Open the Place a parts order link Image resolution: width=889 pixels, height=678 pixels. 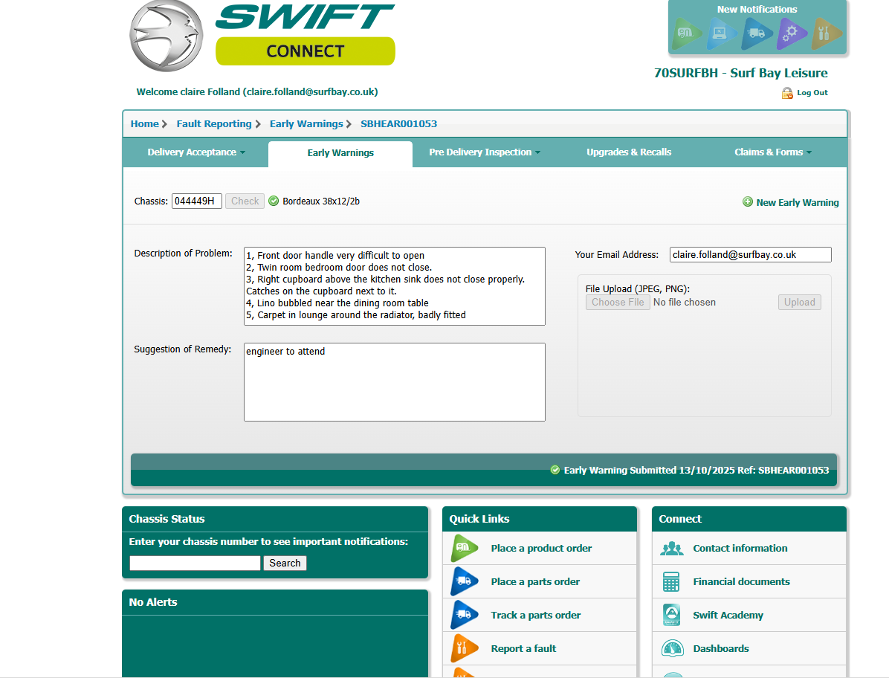pyautogui.click(x=535, y=581)
